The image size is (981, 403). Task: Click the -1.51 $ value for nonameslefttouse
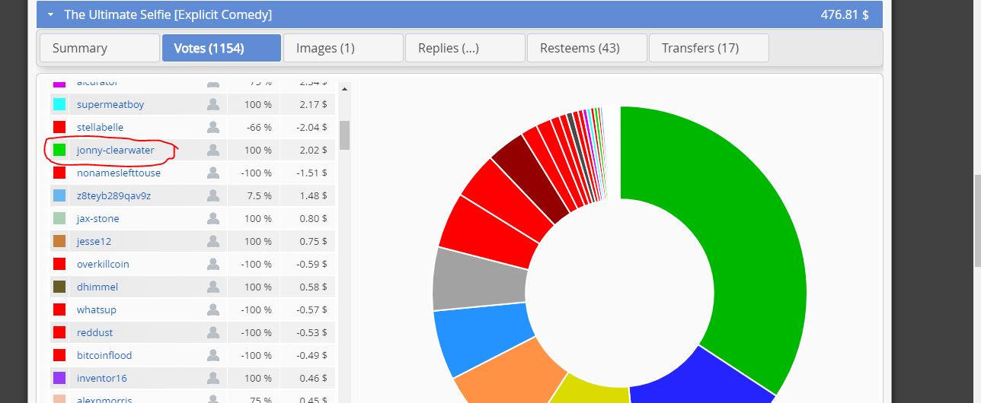(x=312, y=173)
